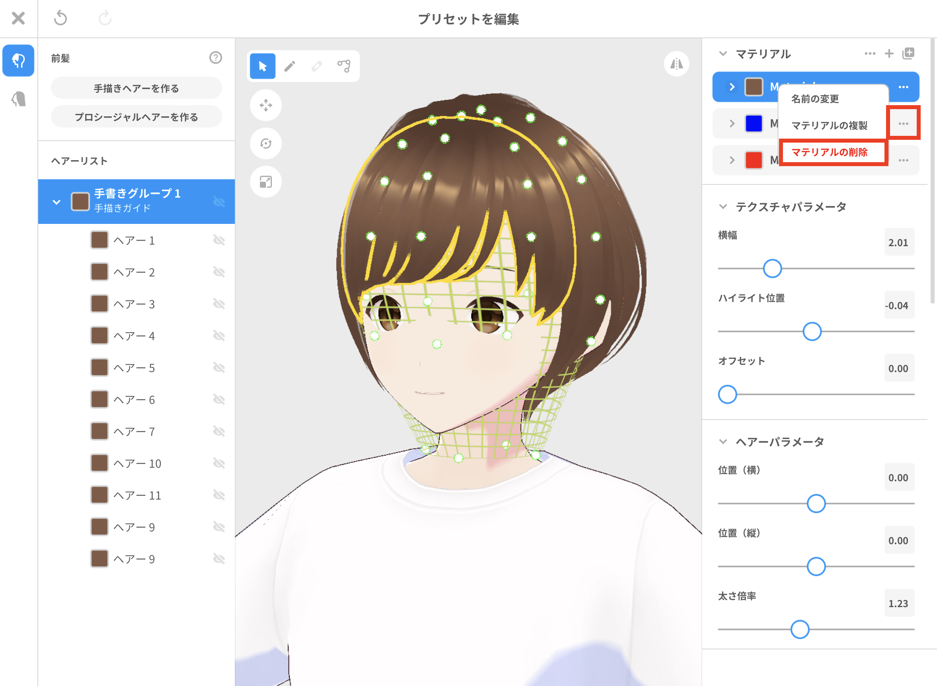Choose the pencil draw tool
Viewport: 937px width, 686px height.
point(290,66)
